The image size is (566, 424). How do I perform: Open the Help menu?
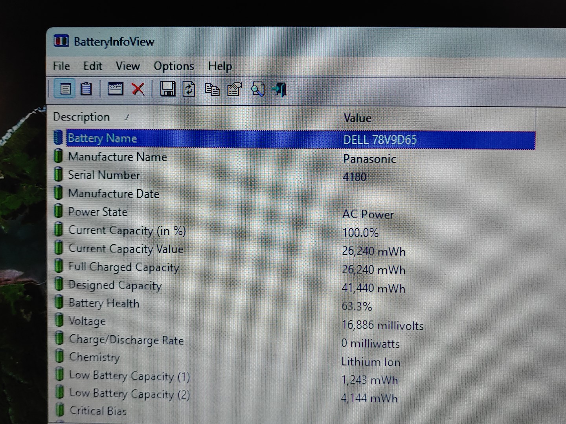[220, 66]
